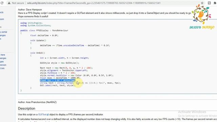Open the GUIText external link
The image size is (217, 122).
(42, 115)
